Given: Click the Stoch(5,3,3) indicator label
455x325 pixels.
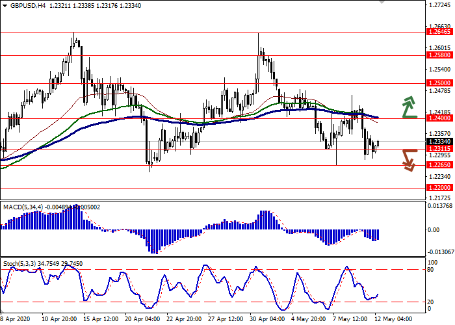Looking at the screenshot, I should coord(19,263).
